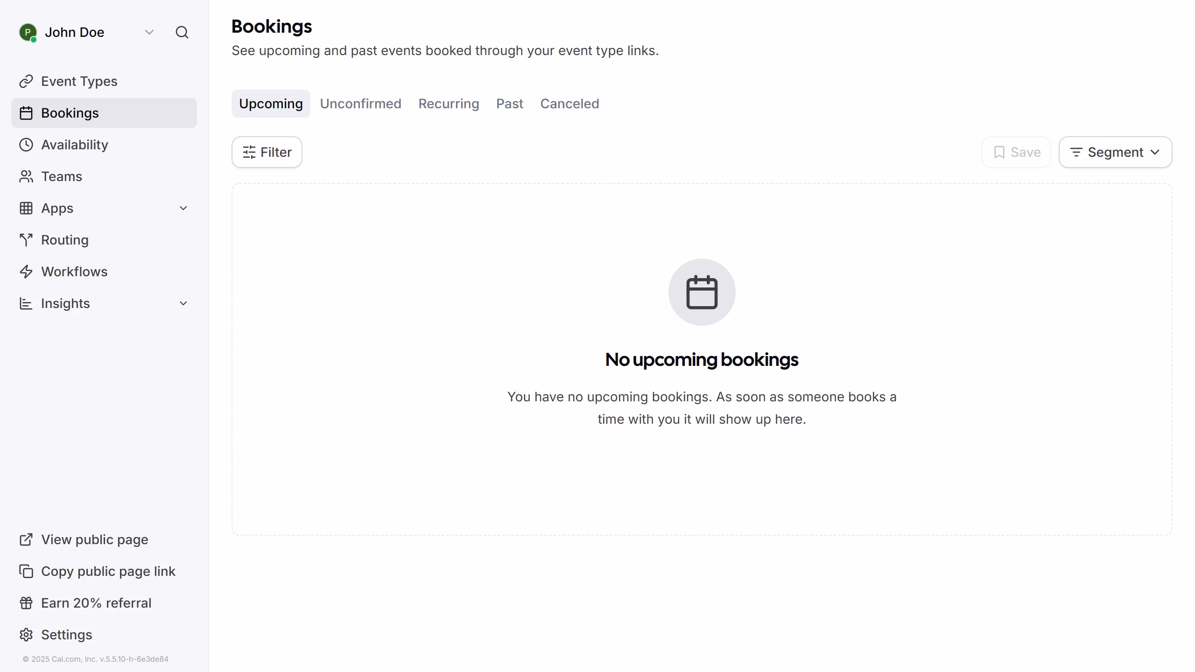The image size is (1195, 672).
Task: Click the Routing fork icon
Action: (26, 240)
